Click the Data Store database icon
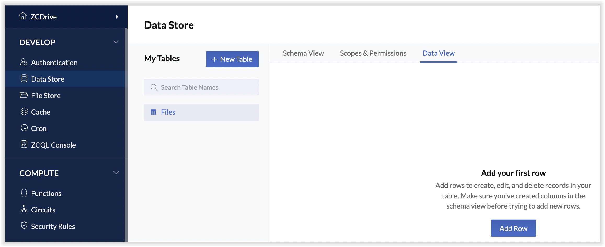Image resolution: width=605 pixels, height=247 pixels. coord(24,78)
